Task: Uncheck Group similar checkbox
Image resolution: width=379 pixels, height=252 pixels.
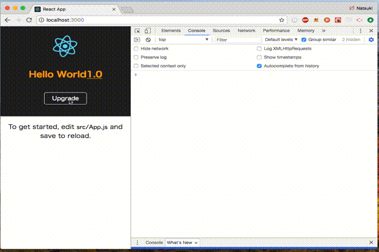Action: 304,40
